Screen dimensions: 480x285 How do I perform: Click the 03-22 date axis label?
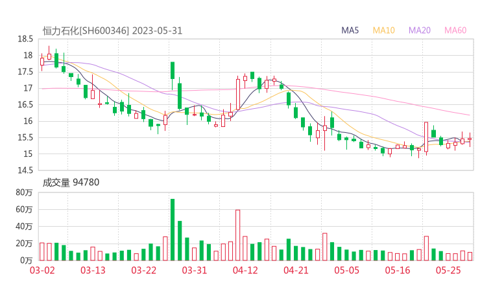(x=143, y=270)
